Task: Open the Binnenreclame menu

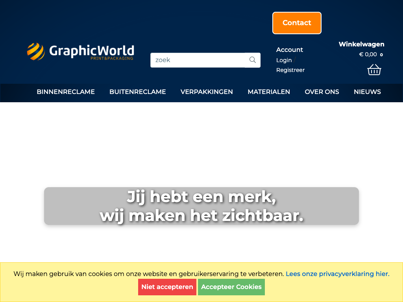Action: tap(66, 92)
